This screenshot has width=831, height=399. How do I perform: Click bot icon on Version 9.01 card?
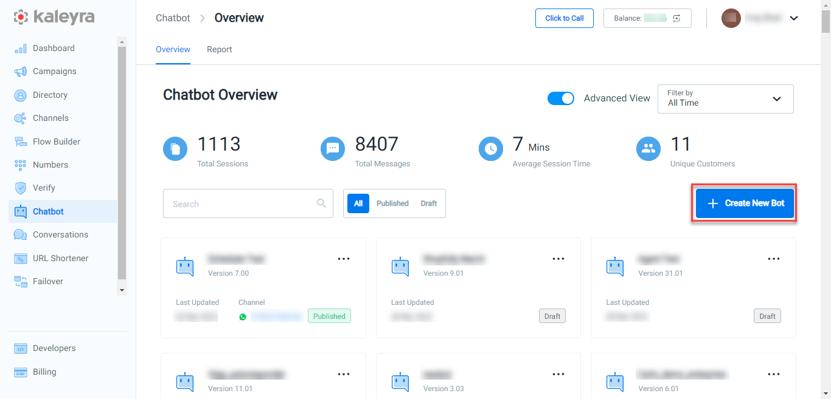pos(400,267)
